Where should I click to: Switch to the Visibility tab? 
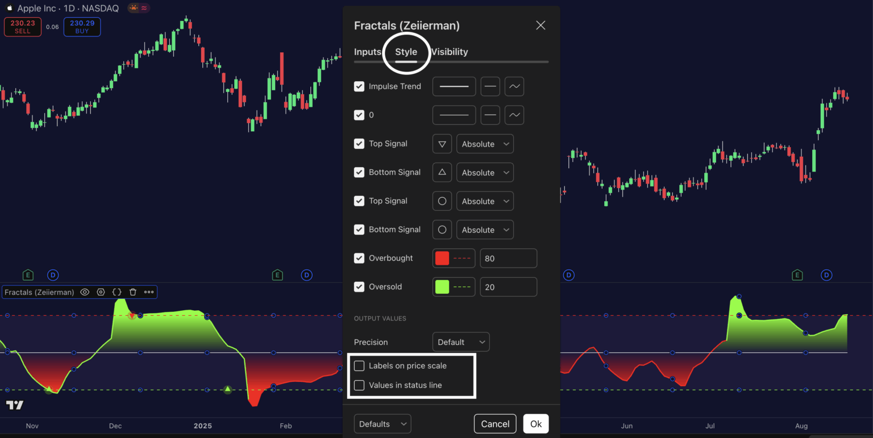(450, 52)
